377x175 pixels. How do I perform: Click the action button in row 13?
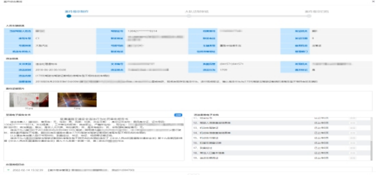[352, 128]
